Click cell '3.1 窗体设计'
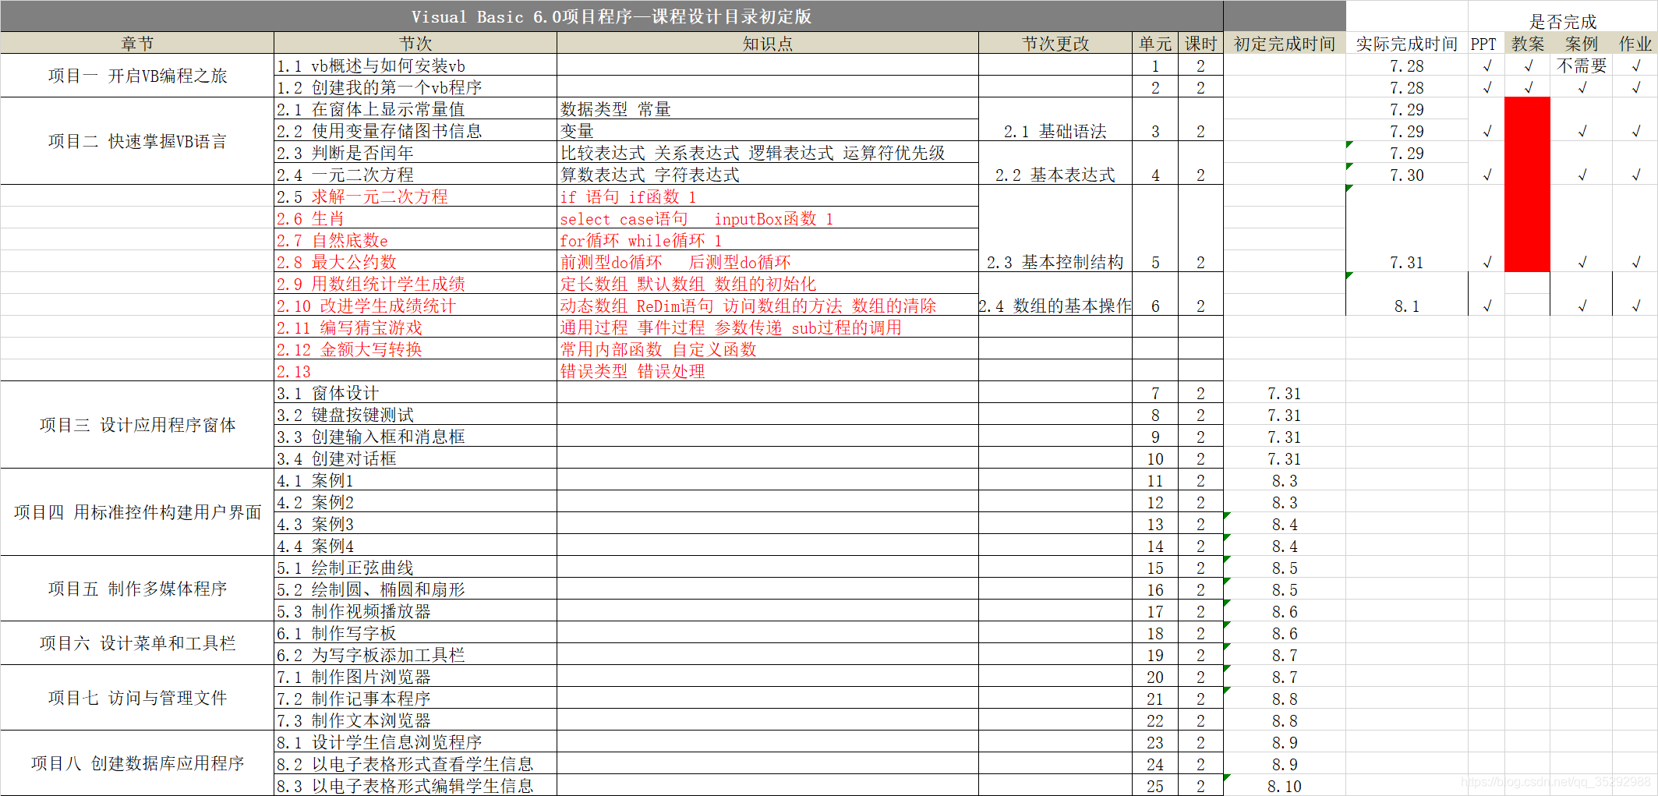 (x=415, y=393)
